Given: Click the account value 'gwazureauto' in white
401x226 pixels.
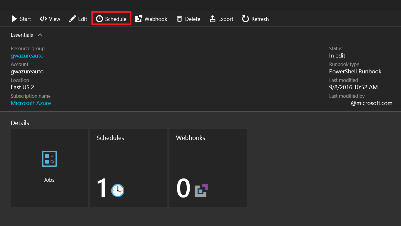Looking at the screenshot, I should 27,71.
